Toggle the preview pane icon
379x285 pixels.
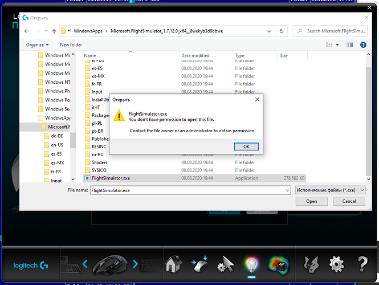(349, 44)
